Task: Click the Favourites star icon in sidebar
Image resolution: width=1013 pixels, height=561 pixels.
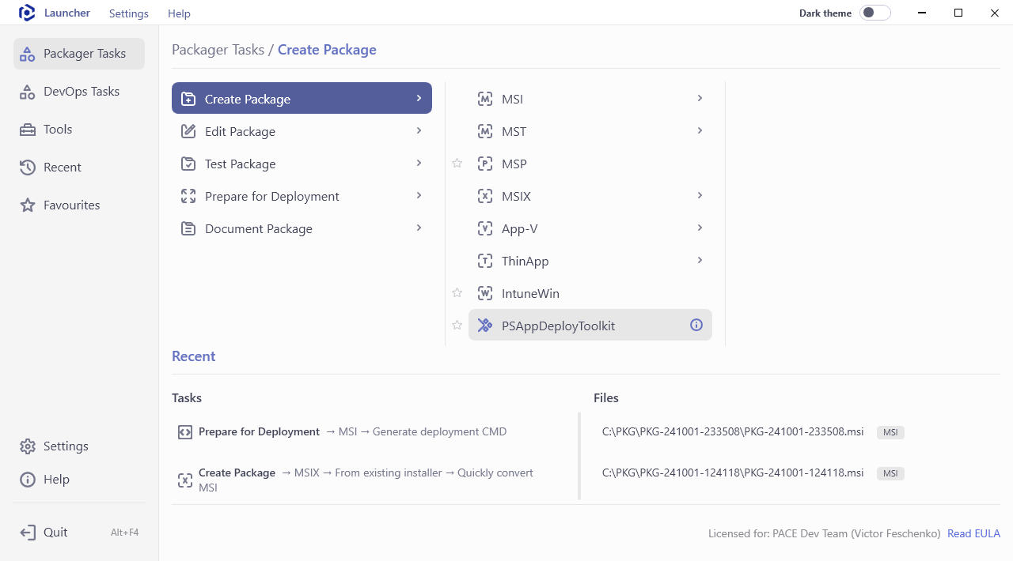Action: 28,205
